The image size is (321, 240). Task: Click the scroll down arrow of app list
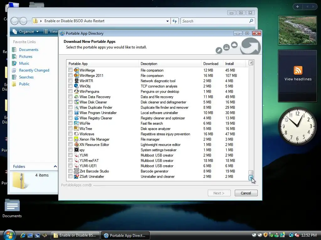(251, 178)
